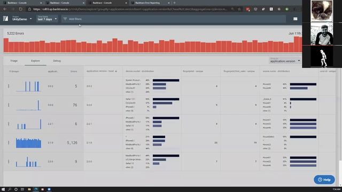Open row menu (three dots) for the 9-error row
This screenshot has height=192, width=342.
[x=9, y=162]
